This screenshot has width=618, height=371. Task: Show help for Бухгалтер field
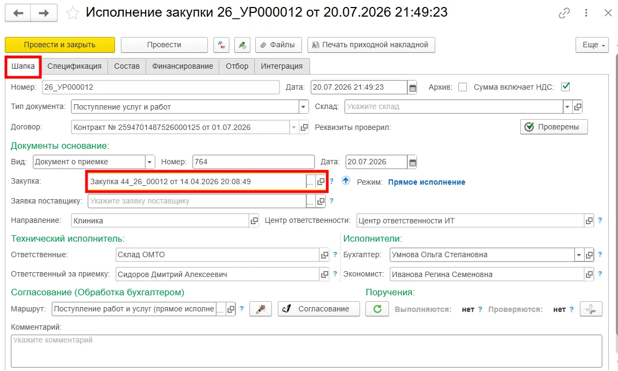click(x=600, y=254)
